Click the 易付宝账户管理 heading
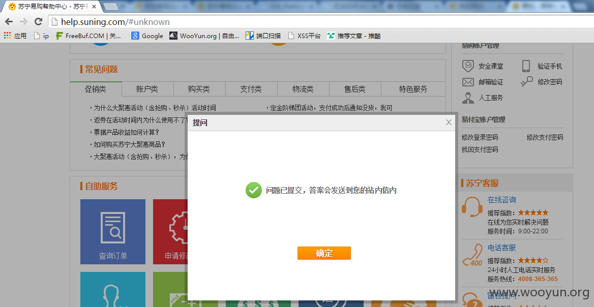The height and width of the screenshot is (307, 594). [x=483, y=119]
